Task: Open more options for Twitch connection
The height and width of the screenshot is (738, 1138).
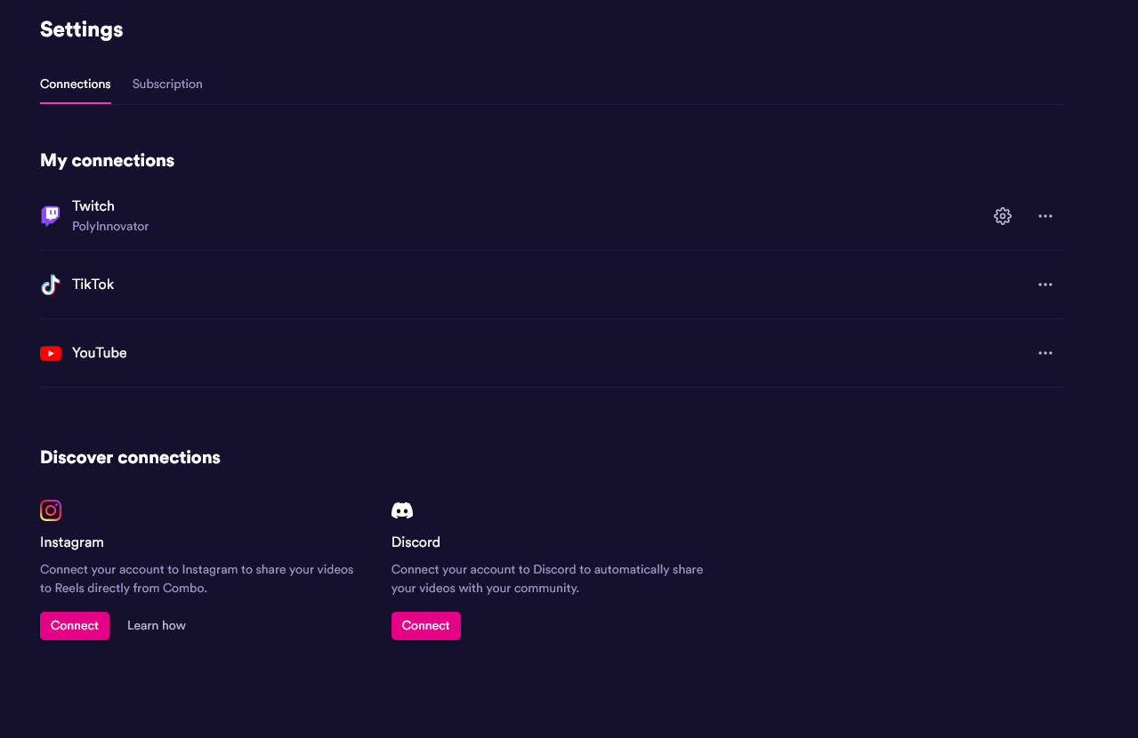Action: 1045,216
